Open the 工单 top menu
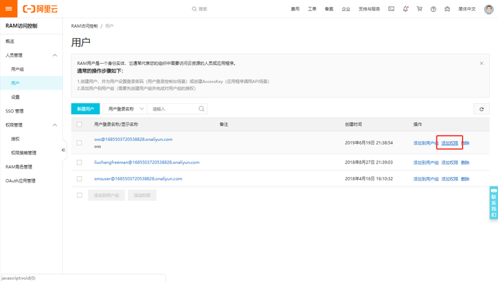This screenshot has height=282, width=498. [312, 9]
